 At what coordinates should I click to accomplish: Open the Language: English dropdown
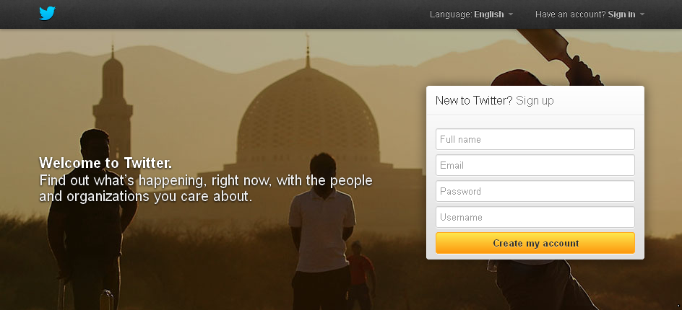click(x=472, y=14)
